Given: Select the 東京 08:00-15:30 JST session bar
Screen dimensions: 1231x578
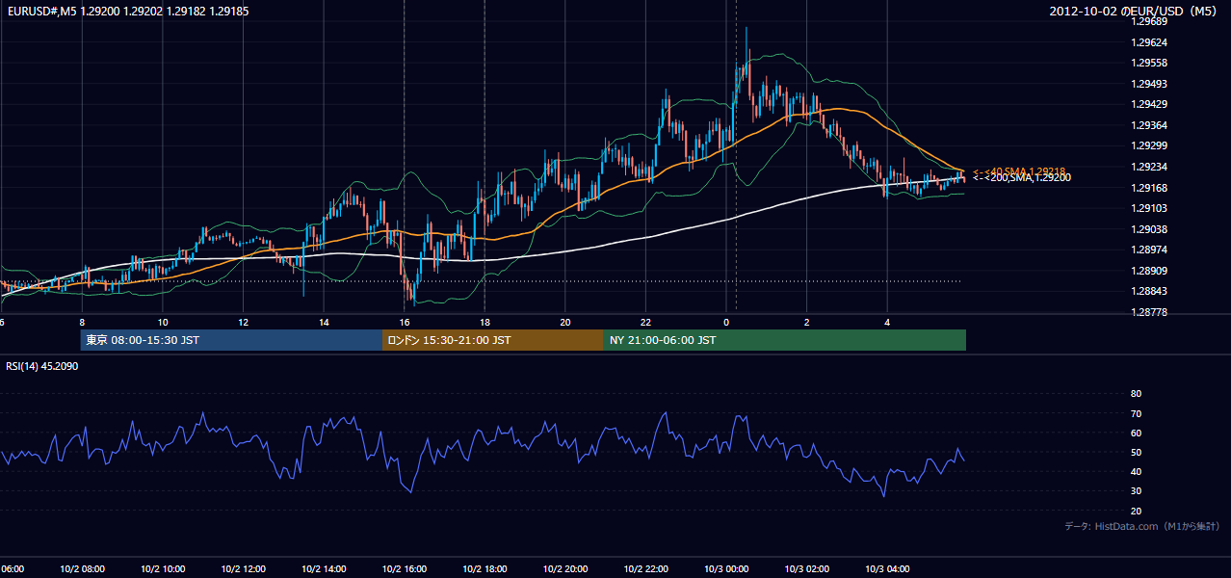Looking at the screenshot, I should tap(232, 340).
